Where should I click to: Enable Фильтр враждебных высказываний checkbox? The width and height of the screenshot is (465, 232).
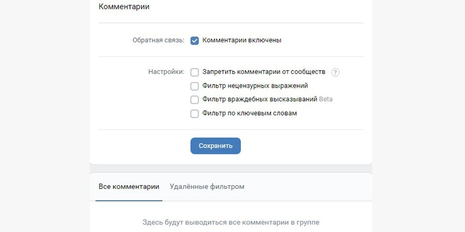tap(194, 100)
